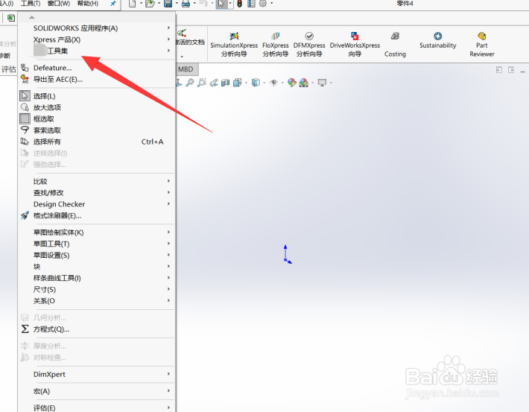
Task: Expand the DimXpert submenu
Action: click(x=97, y=374)
